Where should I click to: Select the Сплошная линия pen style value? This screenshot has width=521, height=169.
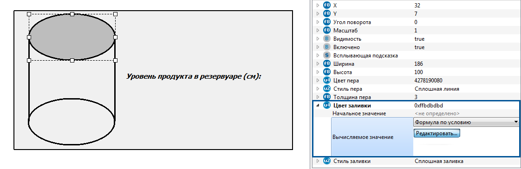tap(437, 89)
